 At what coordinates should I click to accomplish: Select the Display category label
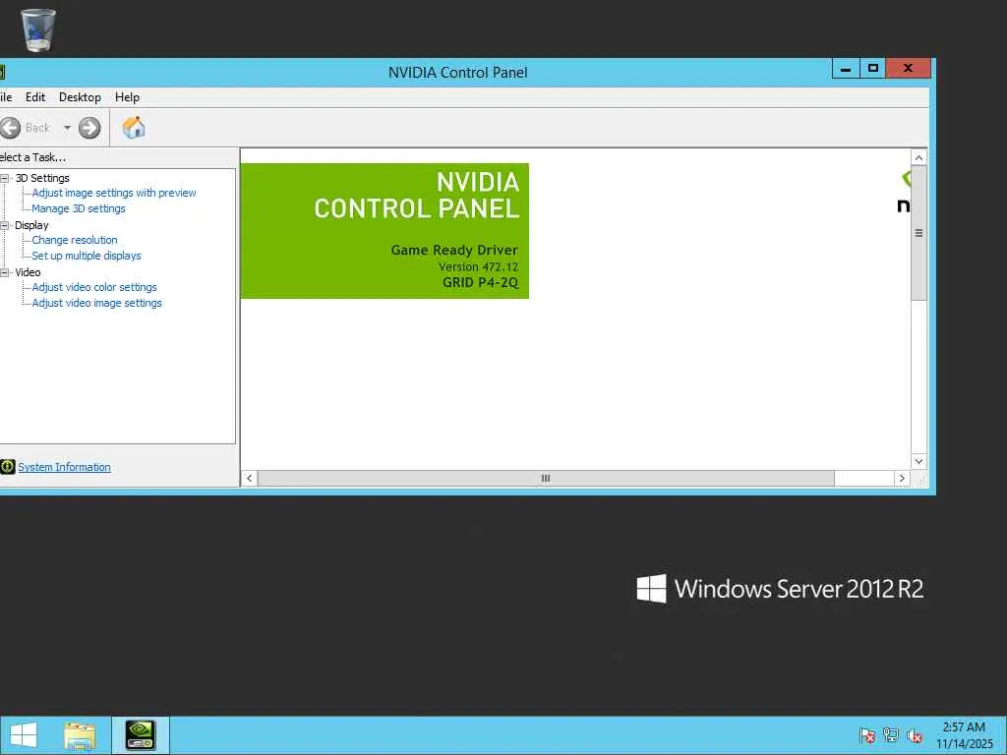(31, 225)
